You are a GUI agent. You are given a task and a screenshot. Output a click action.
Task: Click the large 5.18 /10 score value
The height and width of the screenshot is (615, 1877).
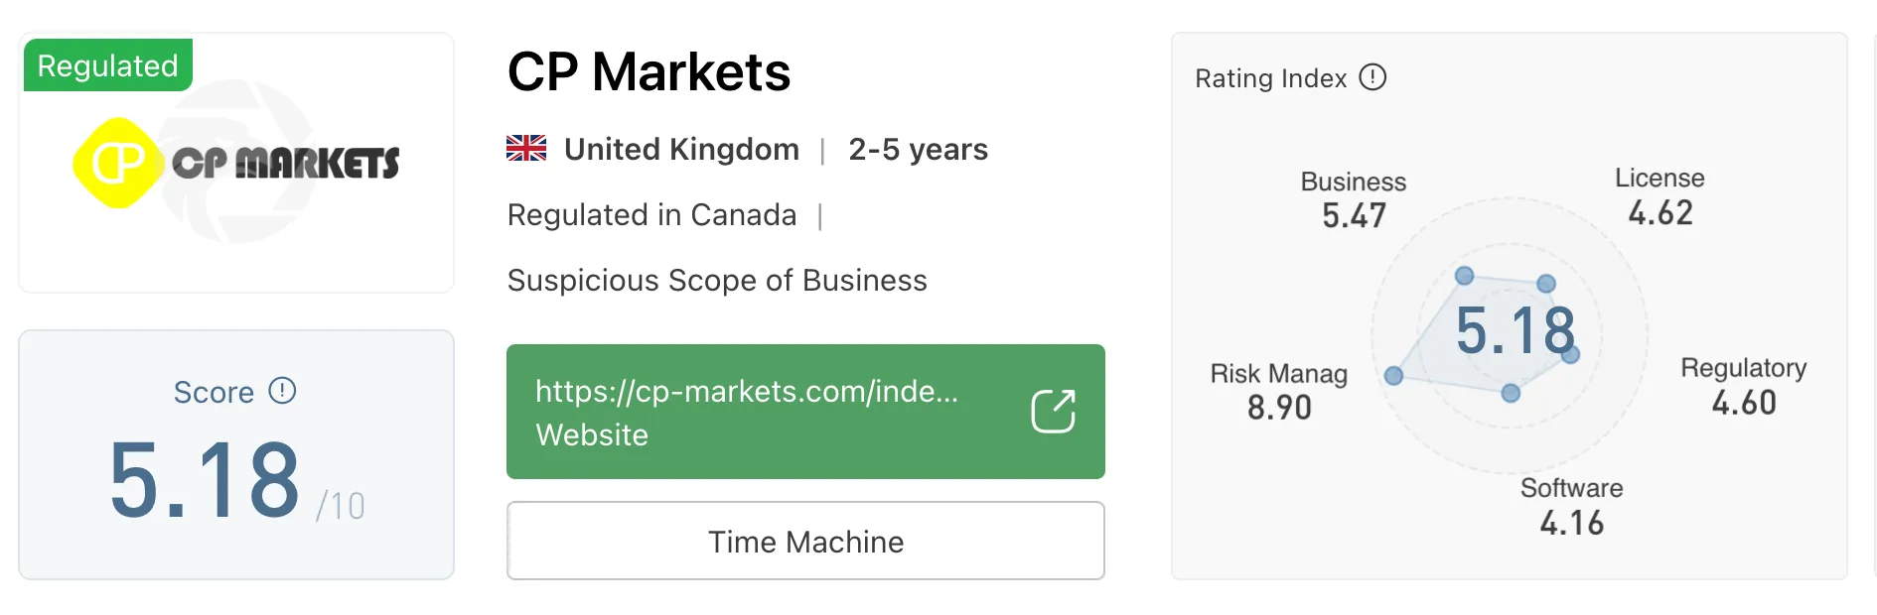(x=237, y=481)
